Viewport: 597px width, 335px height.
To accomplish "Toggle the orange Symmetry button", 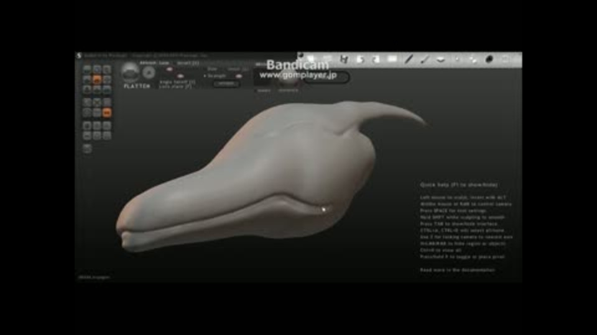I will (107, 112).
